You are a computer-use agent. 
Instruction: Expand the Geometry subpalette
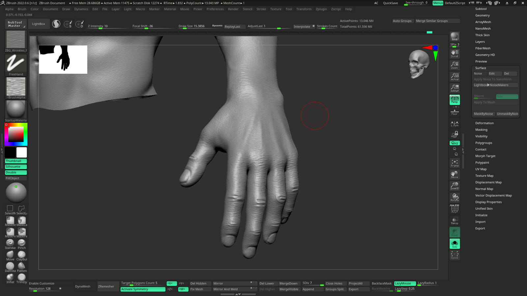point(482,15)
